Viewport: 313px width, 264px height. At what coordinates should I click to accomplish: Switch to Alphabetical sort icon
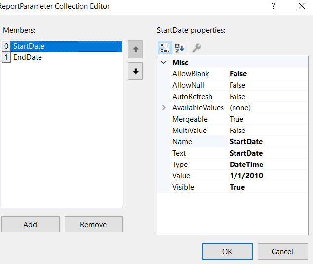179,48
